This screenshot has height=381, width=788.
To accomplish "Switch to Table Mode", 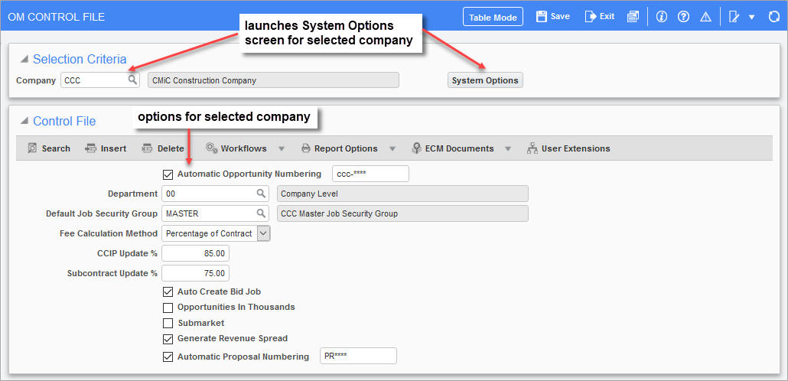I will 493,17.
